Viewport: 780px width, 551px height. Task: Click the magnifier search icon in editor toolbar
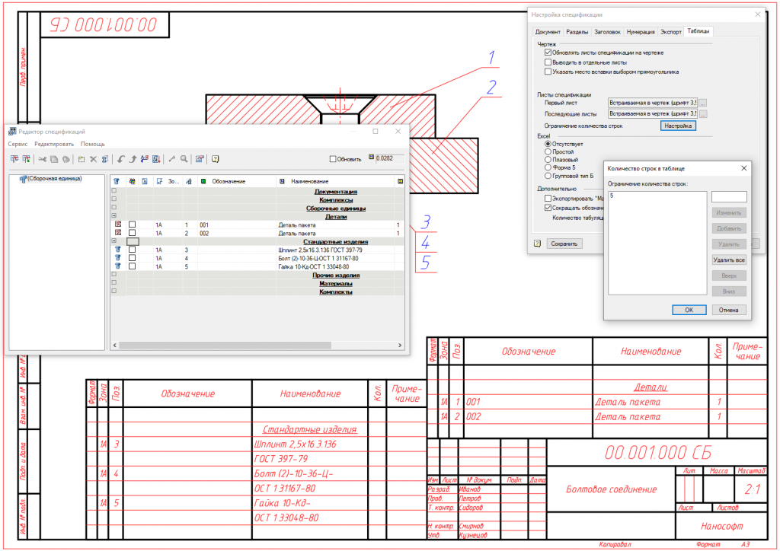tap(184, 159)
